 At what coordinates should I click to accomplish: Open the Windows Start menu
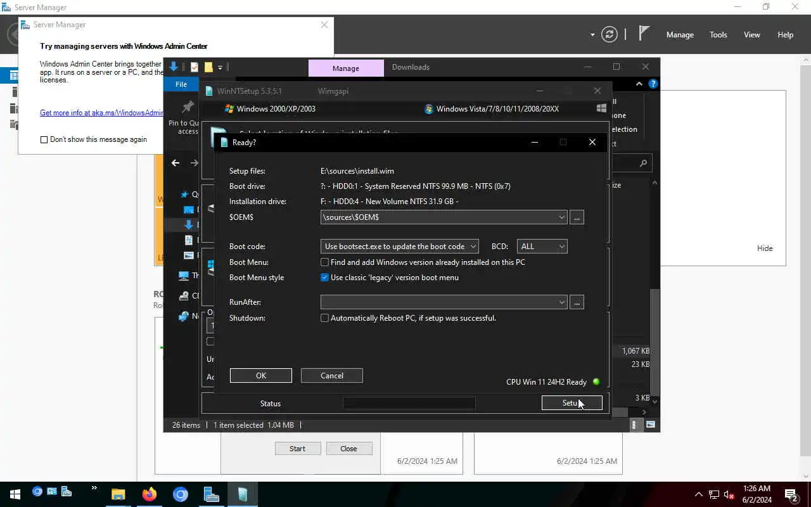point(15,494)
